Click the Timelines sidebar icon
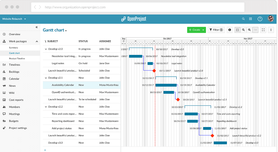This screenshot has height=152, width=278. (4, 65)
